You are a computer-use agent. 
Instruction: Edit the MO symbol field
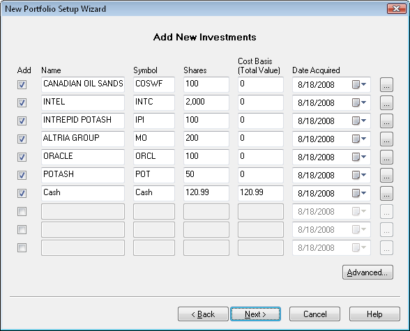tap(154, 139)
